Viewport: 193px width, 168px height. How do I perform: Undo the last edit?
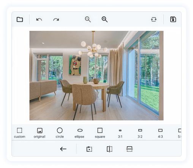click(39, 19)
